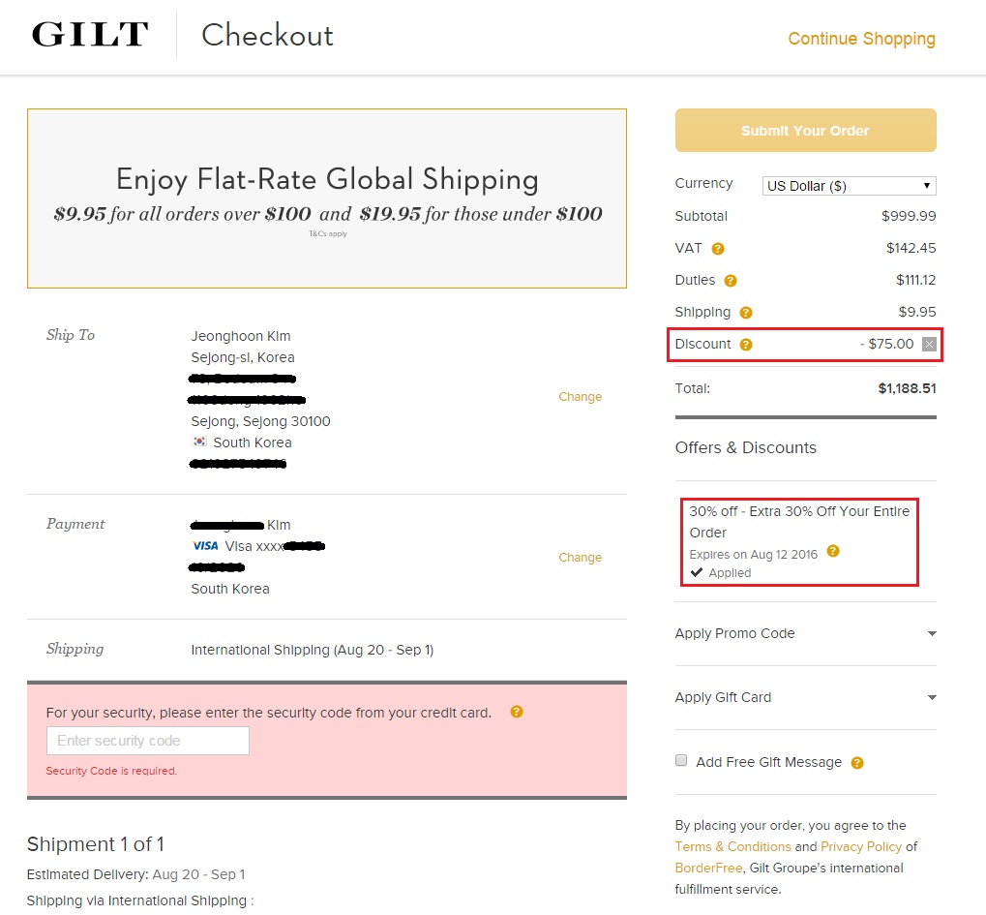Click help icon beside offer expiration date
This screenshot has height=915, width=986.
point(833,552)
